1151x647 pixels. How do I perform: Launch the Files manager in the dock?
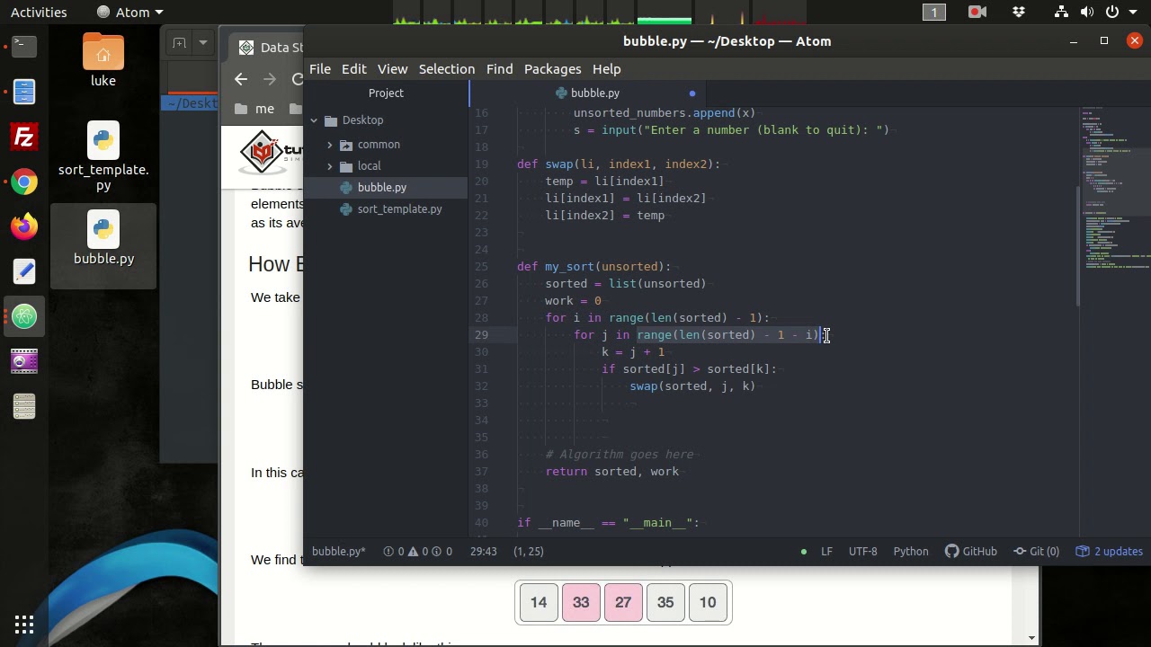click(x=24, y=91)
